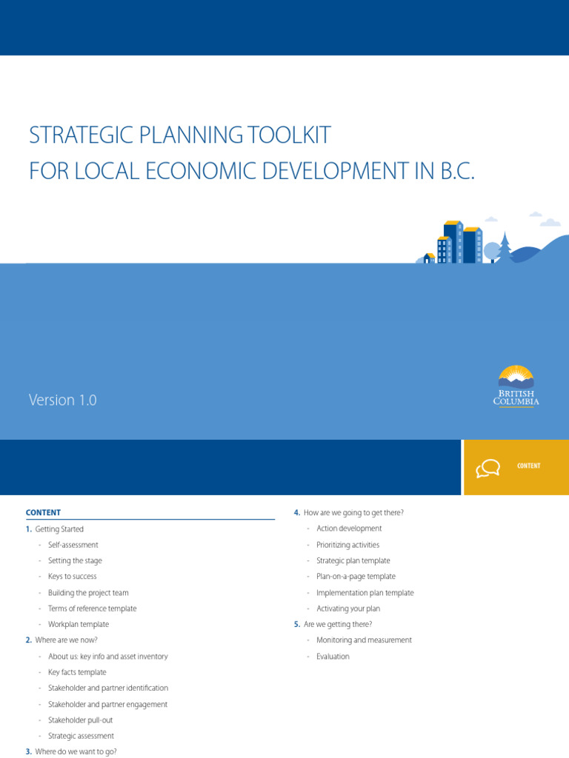This screenshot has width=569, height=758.
Task: Open 'Building the project team' entry
Action: click(x=88, y=593)
